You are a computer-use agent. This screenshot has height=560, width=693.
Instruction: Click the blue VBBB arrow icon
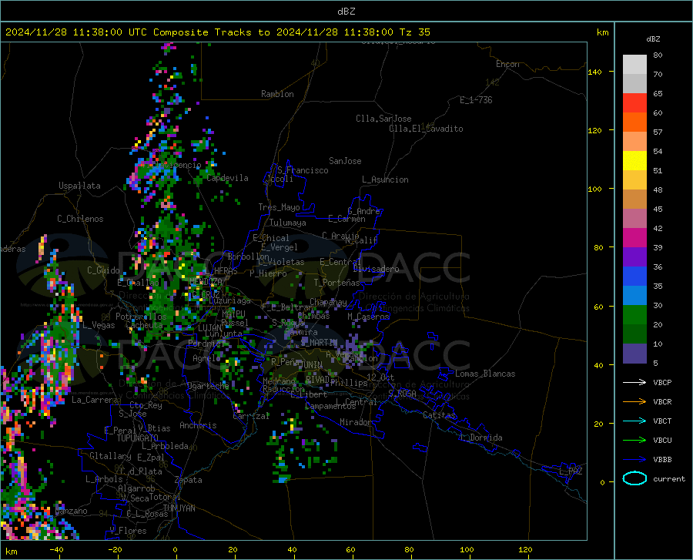click(634, 460)
